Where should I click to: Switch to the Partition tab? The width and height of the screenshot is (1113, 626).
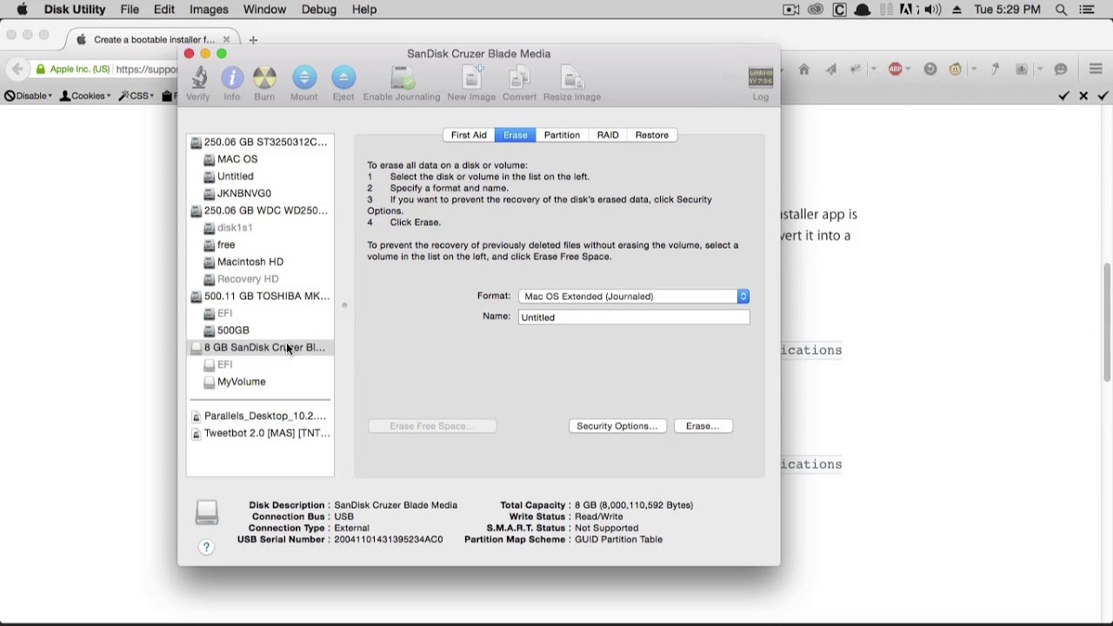click(x=562, y=135)
